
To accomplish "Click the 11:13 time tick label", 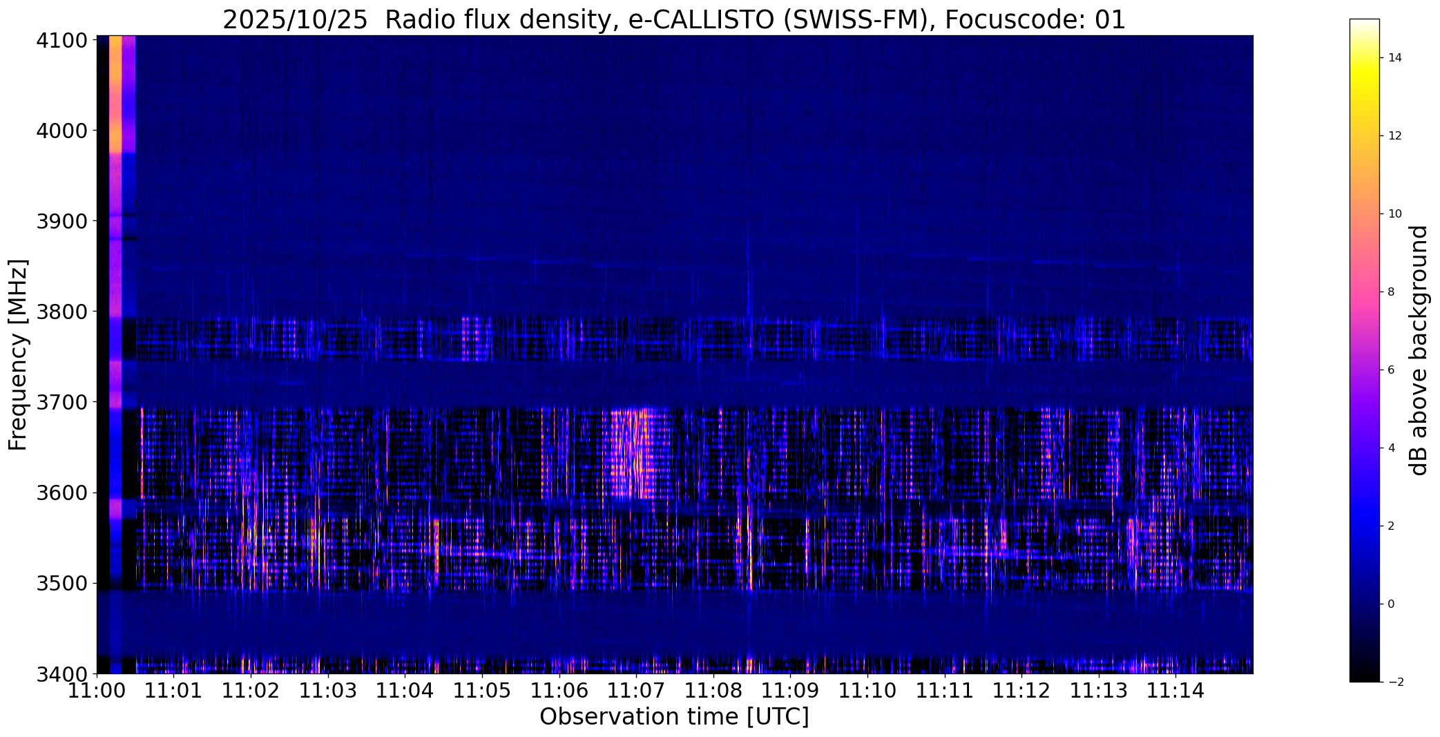I will (1100, 690).
